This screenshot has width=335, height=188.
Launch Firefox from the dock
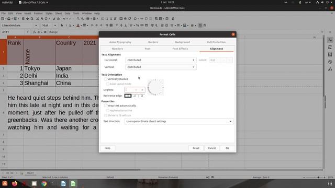15,183
